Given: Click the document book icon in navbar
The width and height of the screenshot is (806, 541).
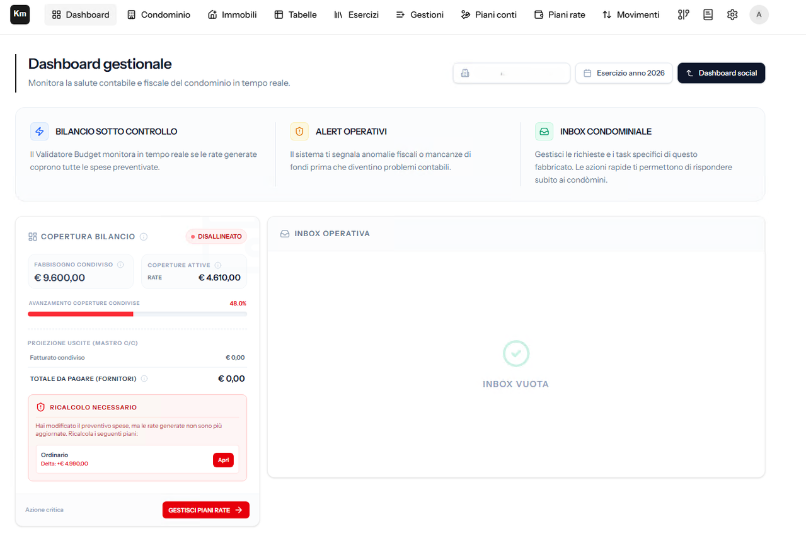Looking at the screenshot, I should [708, 14].
